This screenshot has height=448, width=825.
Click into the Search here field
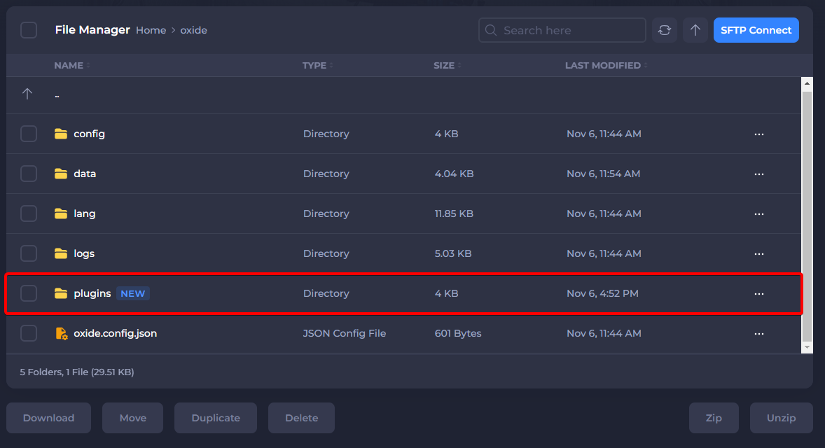point(567,30)
